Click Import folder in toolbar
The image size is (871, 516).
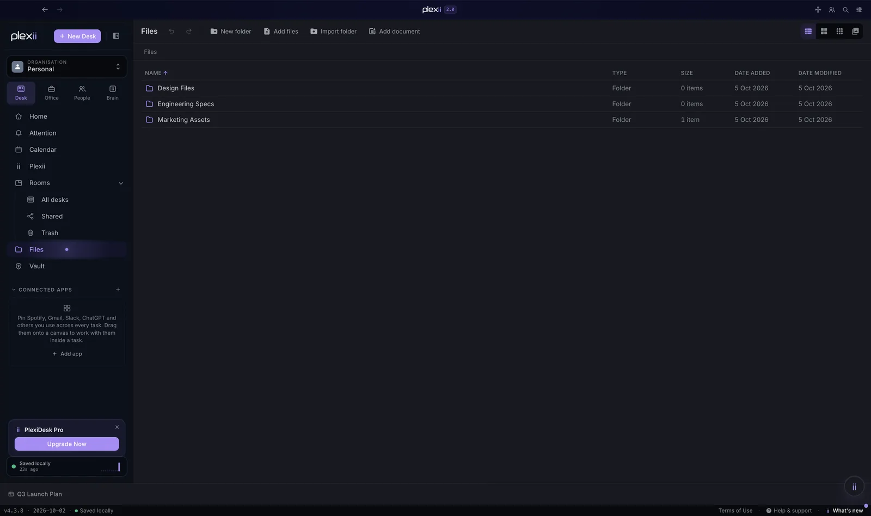333,32
